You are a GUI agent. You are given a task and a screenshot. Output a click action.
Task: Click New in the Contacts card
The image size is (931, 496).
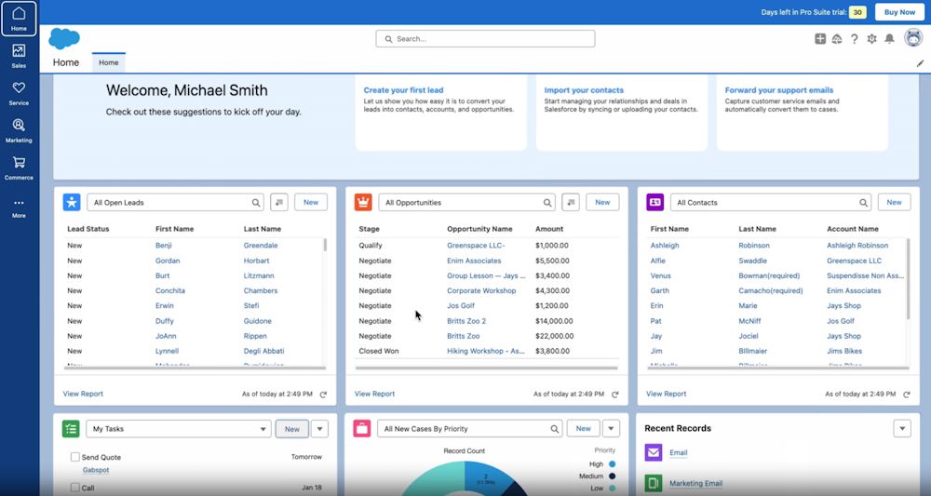[894, 202]
